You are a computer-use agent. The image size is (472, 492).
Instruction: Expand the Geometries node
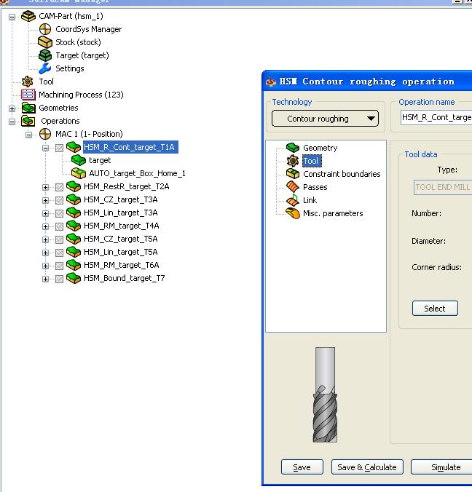(x=12, y=108)
